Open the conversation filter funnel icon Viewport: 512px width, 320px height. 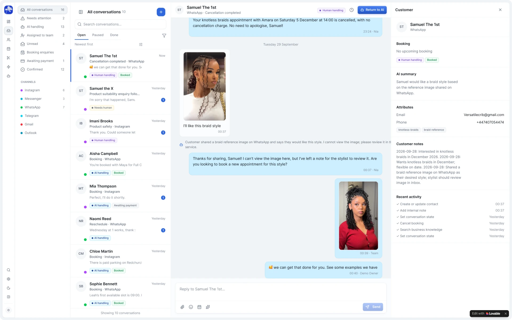[x=164, y=35]
